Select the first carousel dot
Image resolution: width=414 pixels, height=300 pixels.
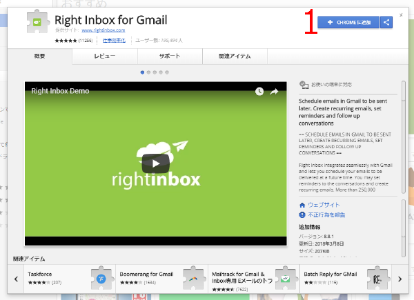[142, 72]
